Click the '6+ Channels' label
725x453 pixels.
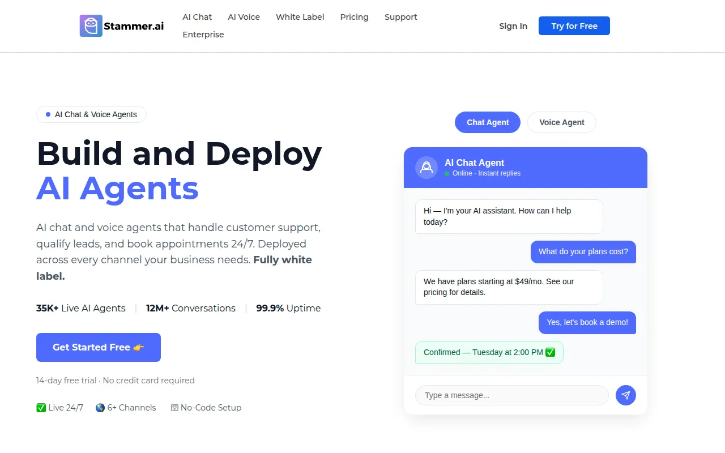coord(131,408)
